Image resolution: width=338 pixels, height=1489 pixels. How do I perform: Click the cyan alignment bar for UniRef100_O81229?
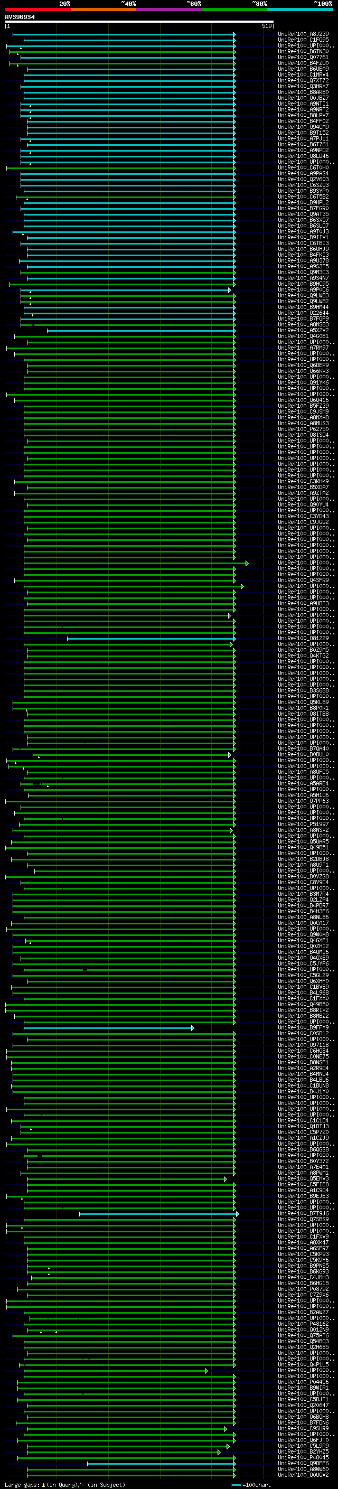click(151, 639)
